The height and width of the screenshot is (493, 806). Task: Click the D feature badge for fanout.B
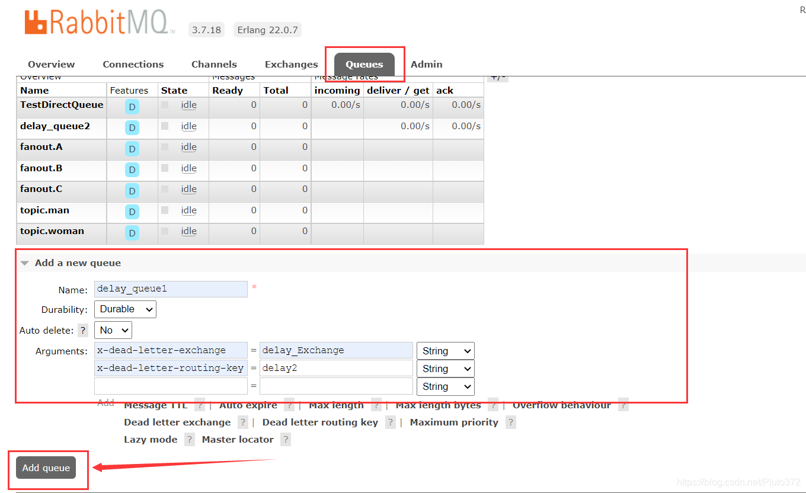[132, 170]
